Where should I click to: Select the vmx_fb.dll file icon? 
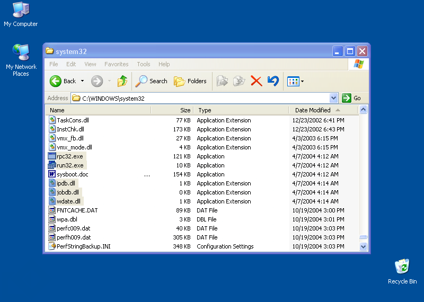pyautogui.click(x=52, y=138)
